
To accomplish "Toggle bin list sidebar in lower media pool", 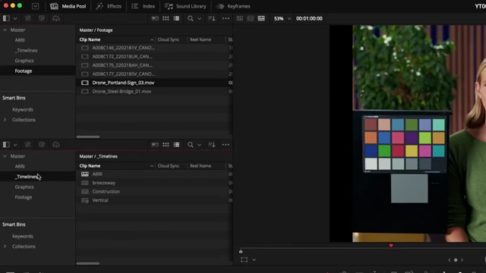I will coord(6,145).
